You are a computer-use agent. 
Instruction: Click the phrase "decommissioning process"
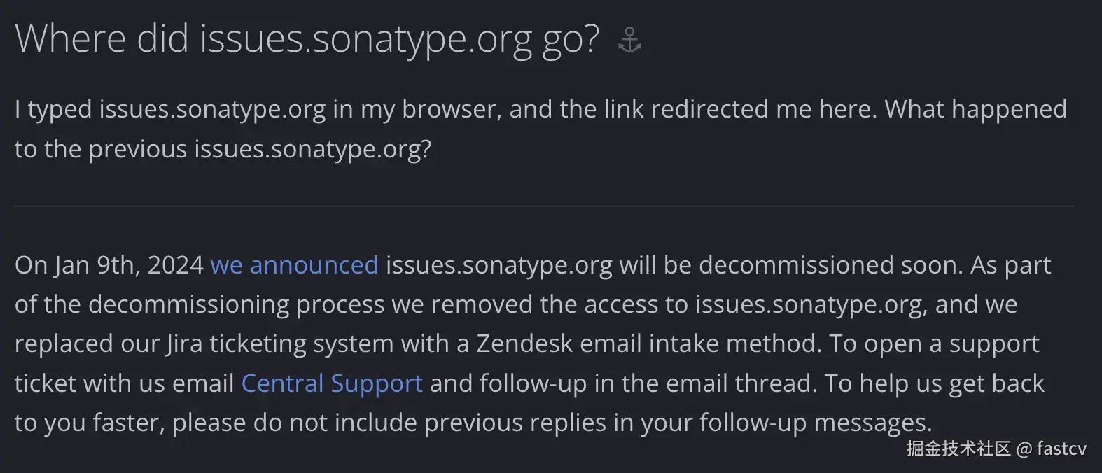(236, 304)
